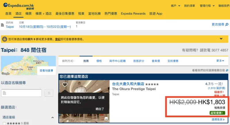Image resolution: width=230 pixels, height=125 pixels.
Task: Click 看看我們如何選擇推薦住宿 link
Action: [208, 70]
